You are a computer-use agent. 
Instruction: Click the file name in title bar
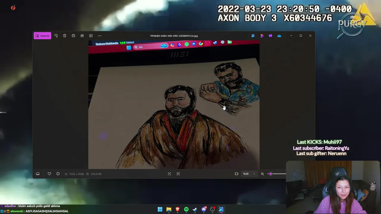click(174, 36)
